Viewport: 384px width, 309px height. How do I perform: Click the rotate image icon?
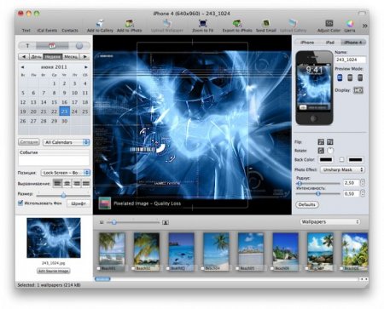pos(321,151)
